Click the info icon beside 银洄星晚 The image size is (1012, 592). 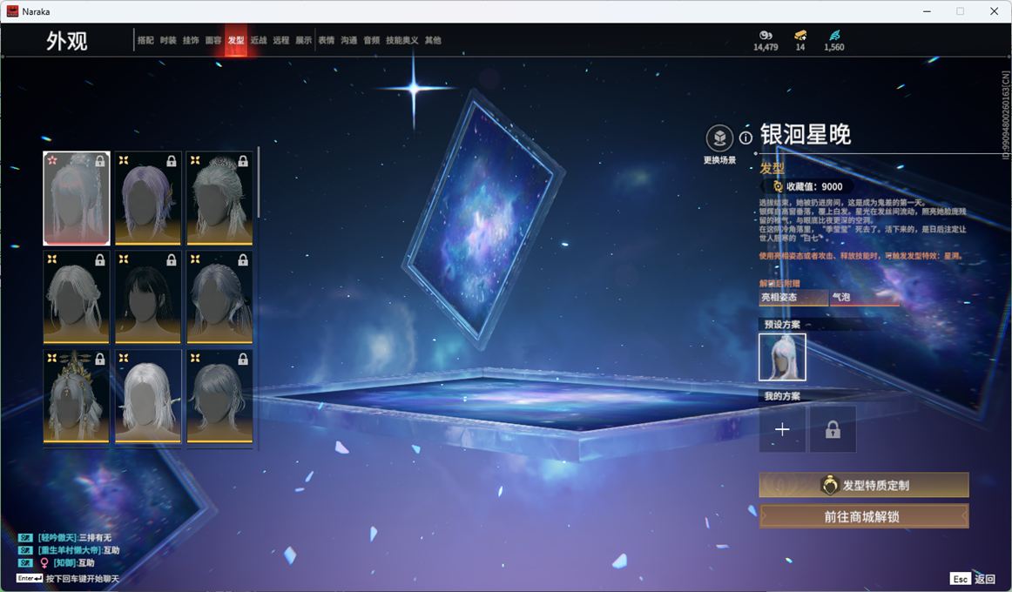[x=746, y=138]
